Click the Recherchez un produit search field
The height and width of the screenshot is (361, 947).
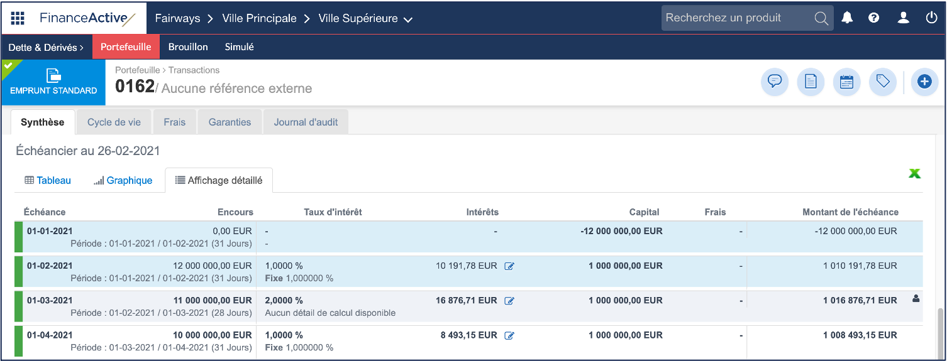click(738, 18)
